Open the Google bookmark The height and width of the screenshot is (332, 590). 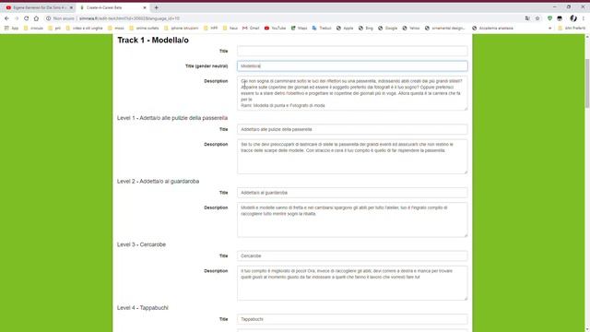coord(387,29)
